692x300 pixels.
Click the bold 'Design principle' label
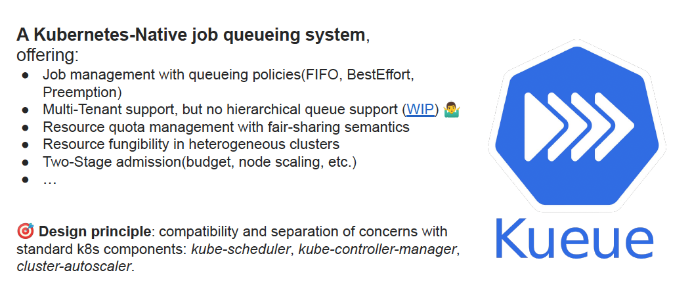pyautogui.click(x=95, y=232)
